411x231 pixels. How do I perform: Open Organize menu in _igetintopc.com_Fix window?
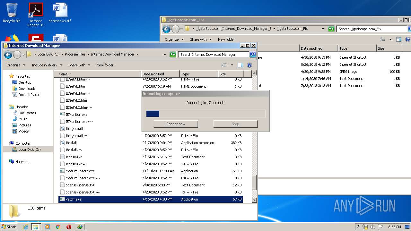click(174, 39)
